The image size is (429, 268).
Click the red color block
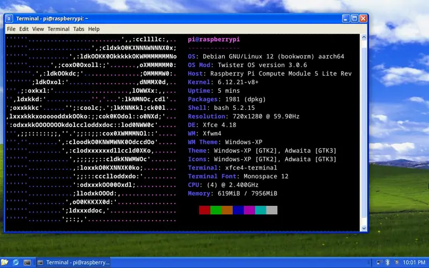[x=205, y=210]
